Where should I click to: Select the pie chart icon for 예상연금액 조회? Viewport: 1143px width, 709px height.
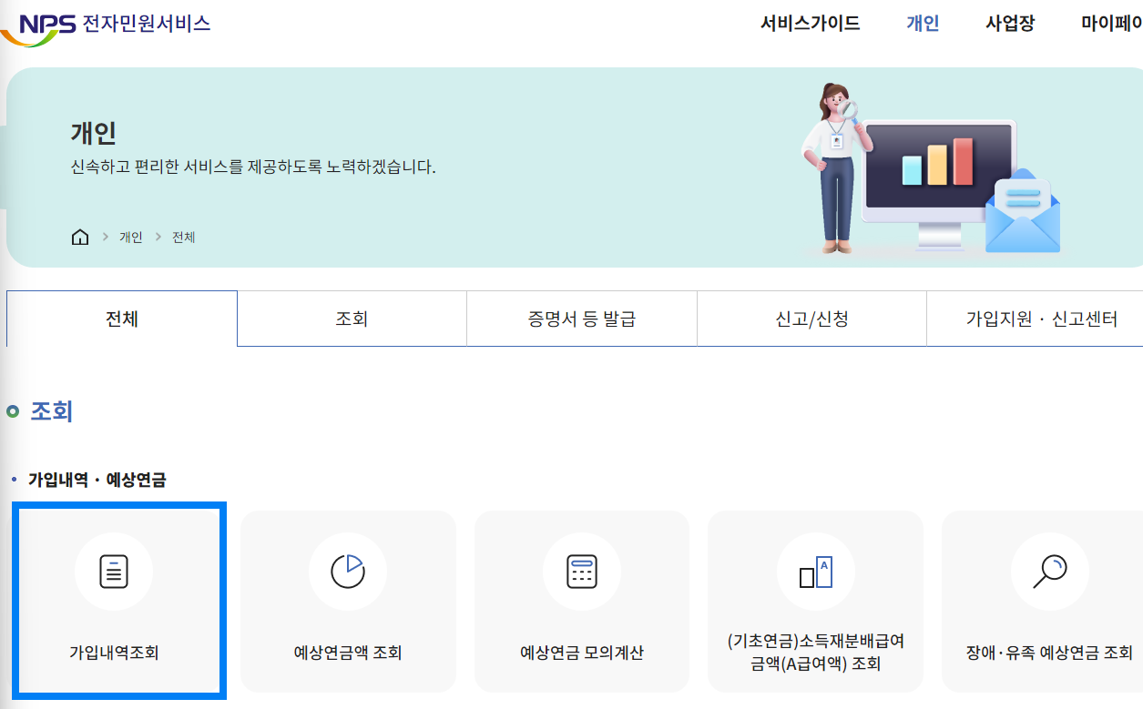348,572
